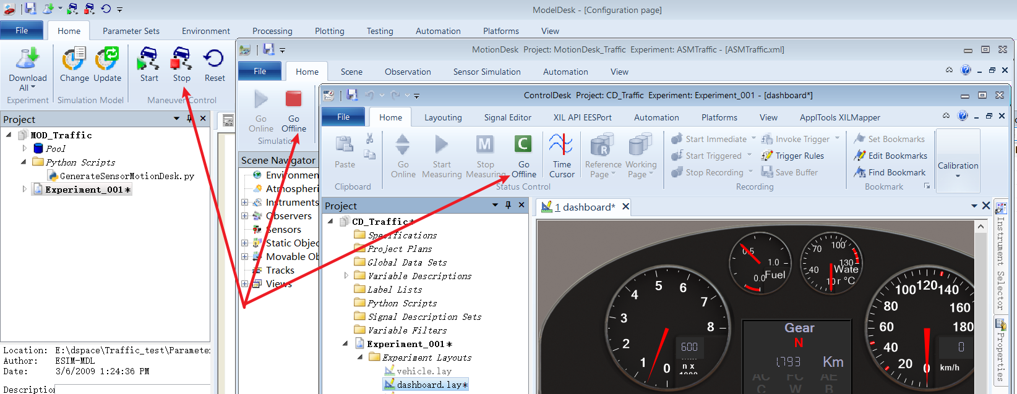Click Edit Bookmarks
1017x394 pixels.
tap(890, 156)
